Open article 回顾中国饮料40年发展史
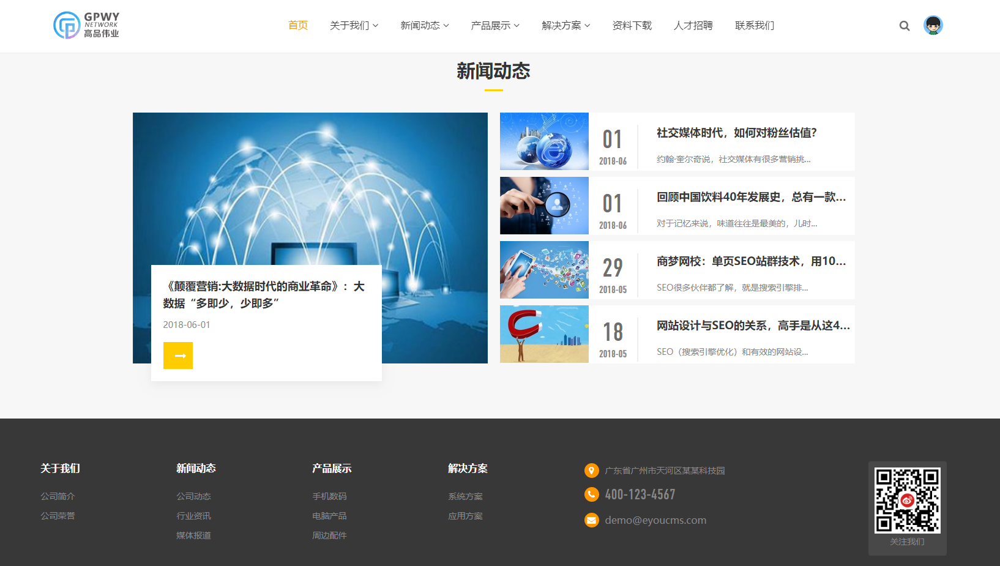 [751, 197]
